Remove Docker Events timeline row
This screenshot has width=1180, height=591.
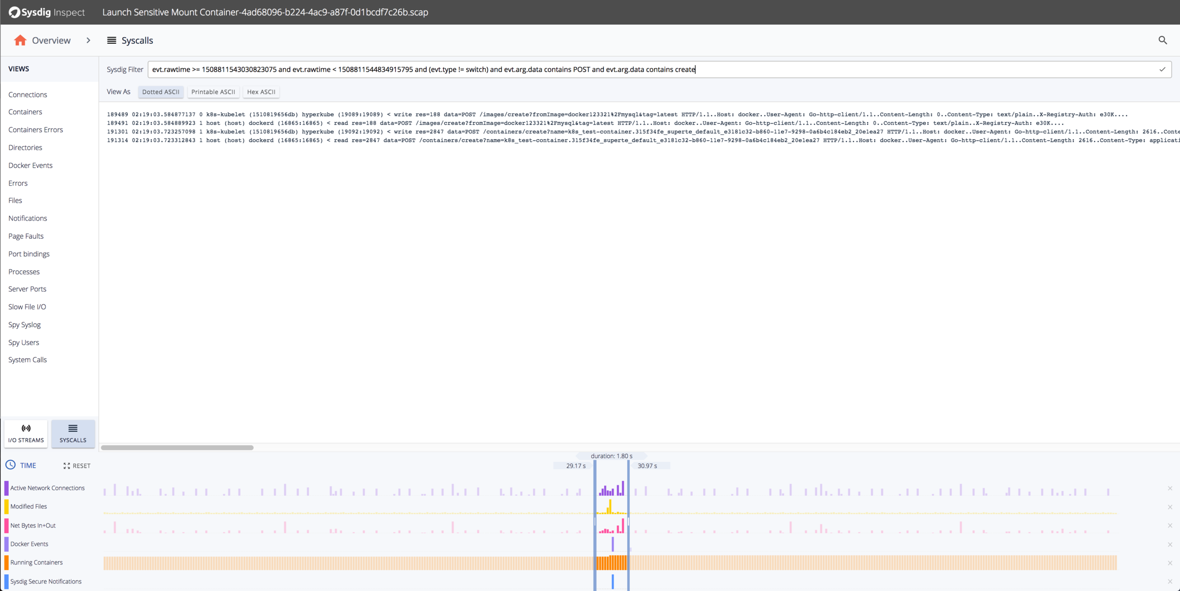[x=1170, y=544]
